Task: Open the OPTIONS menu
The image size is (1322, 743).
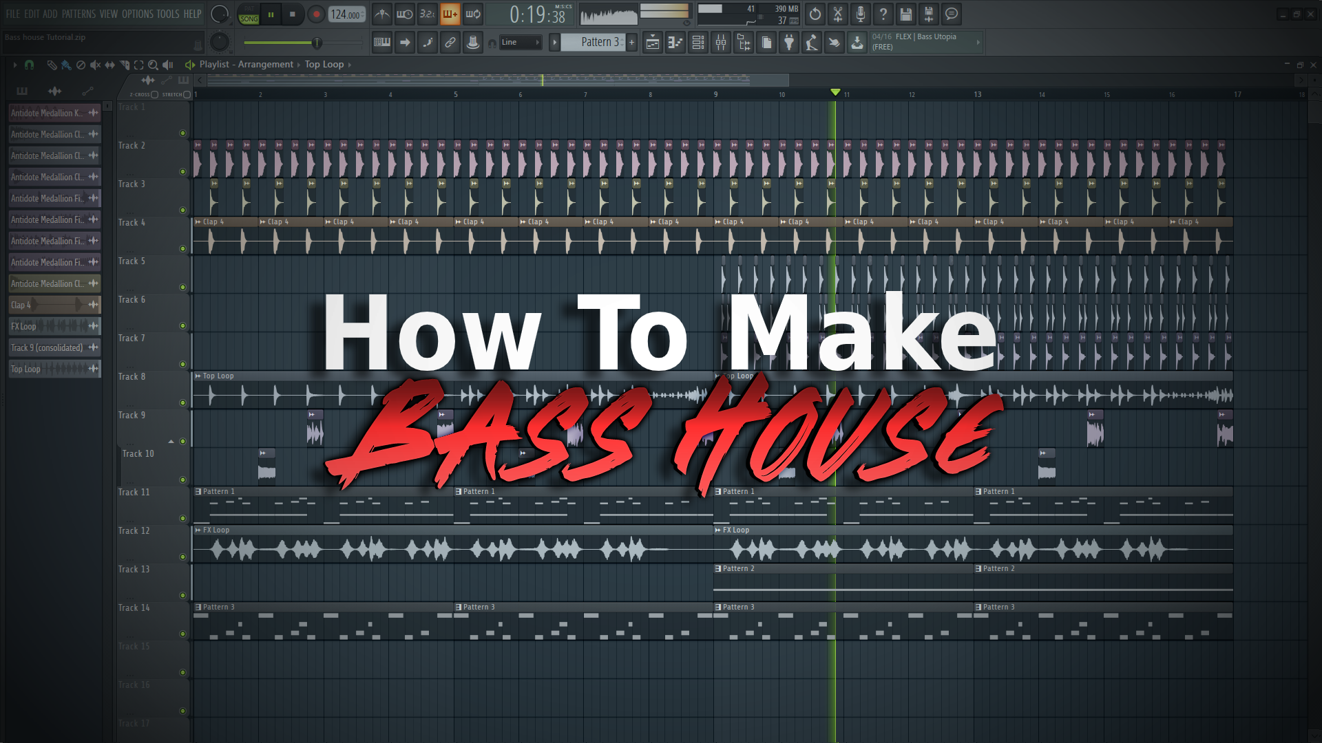Action: pyautogui.click(x=136, y=14)
